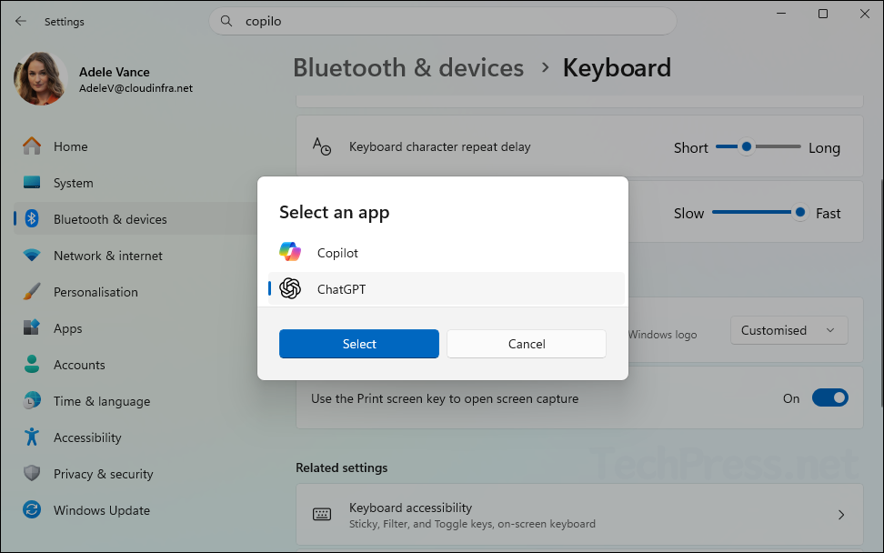
Task: Click the Select button
Action: (358, 344)
